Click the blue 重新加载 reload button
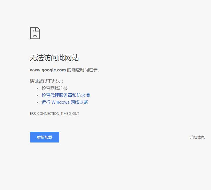Screen dimensions: 211x190 point(45,137)
